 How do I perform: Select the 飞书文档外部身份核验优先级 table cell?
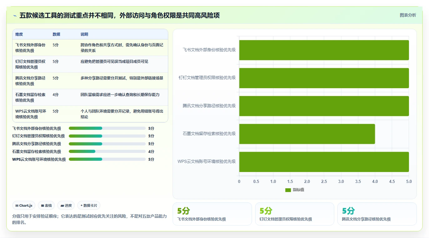click(x=31, y=48)
